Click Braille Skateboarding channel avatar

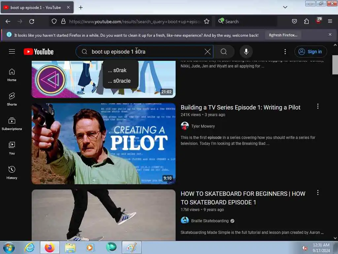(x=185, y=221)
